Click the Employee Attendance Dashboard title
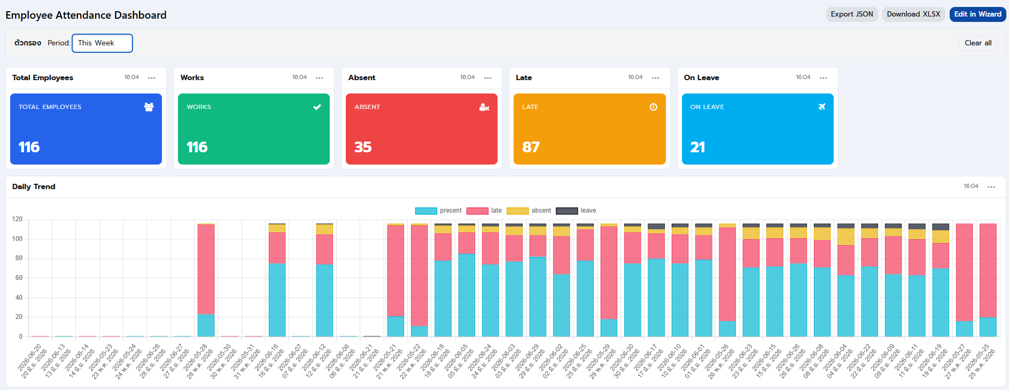 pyautogui.click(x=86, y=15)
